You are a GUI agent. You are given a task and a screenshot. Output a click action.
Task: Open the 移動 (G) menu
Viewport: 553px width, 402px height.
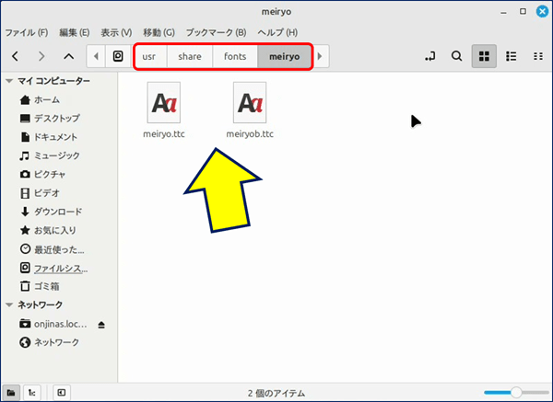pyautogui.click(x=159, y=33)
